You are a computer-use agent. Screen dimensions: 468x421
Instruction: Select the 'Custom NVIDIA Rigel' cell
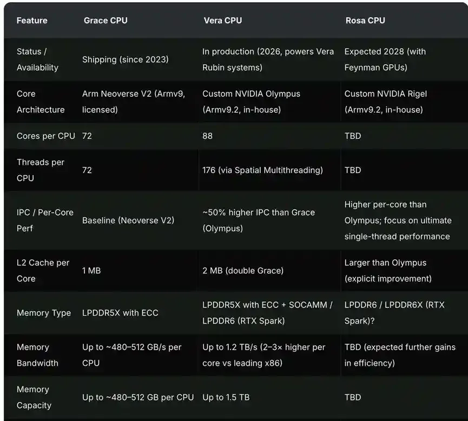coord(386,102)
